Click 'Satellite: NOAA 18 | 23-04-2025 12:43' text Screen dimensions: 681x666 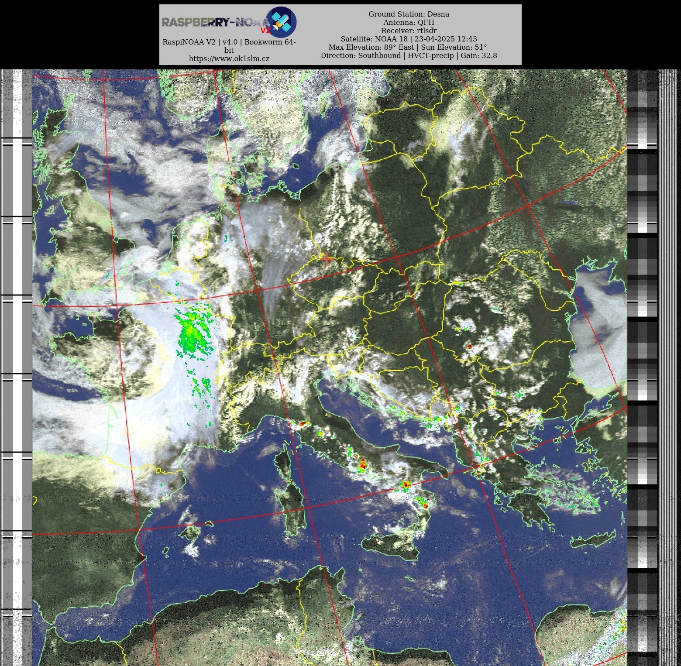409,39
